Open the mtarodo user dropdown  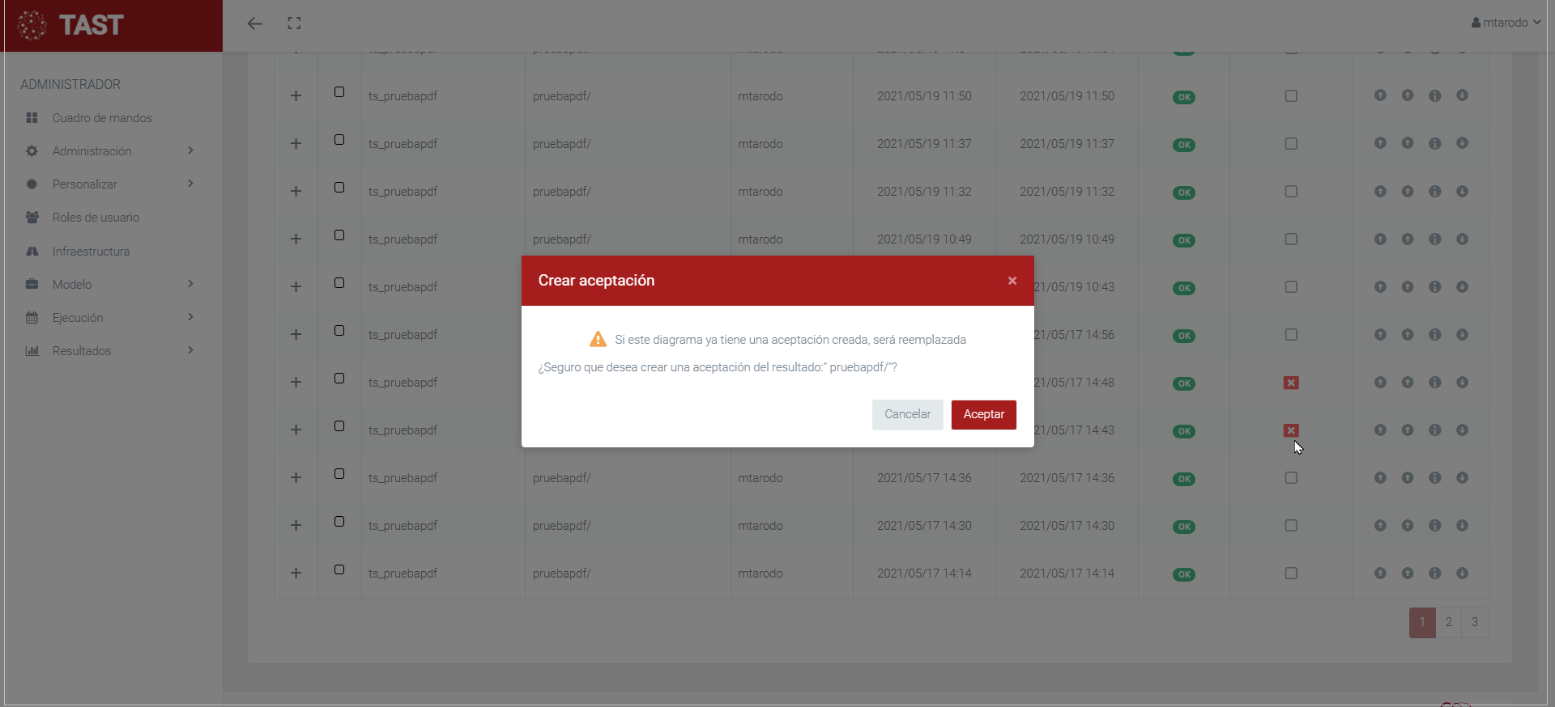(1505, 23)
